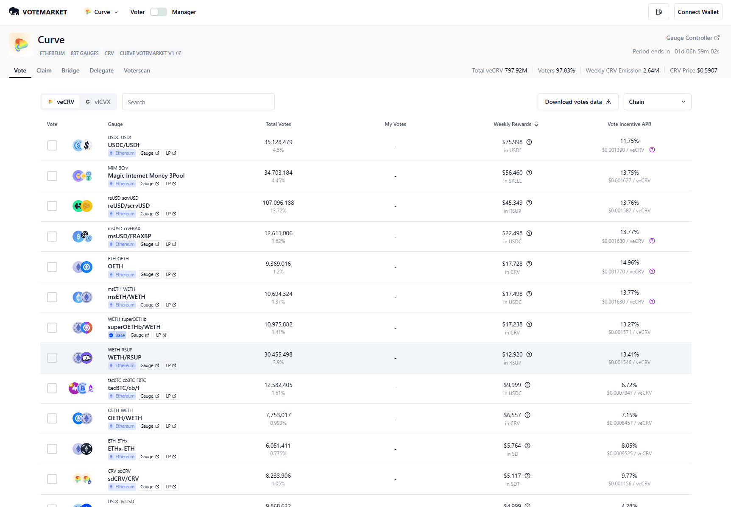Click the Votemarket elephant logo
Viewport: 731px width, 507px height.
coord(14,11)
